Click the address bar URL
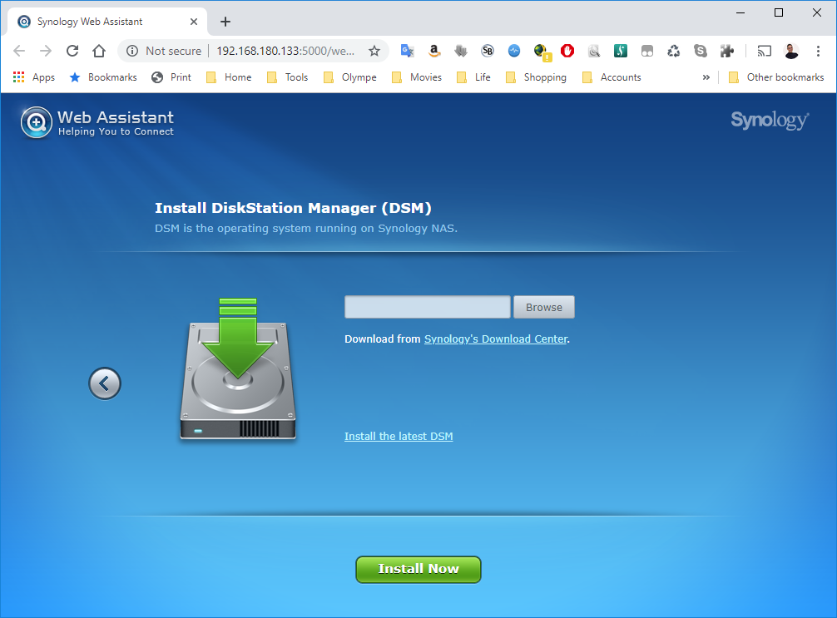Image resolution: width=837 pixels, height=618 pixels. coord(285,51)
